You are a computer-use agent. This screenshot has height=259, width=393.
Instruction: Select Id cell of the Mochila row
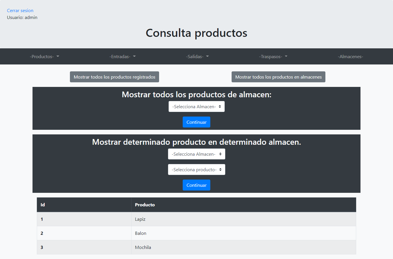click(84, 247)
